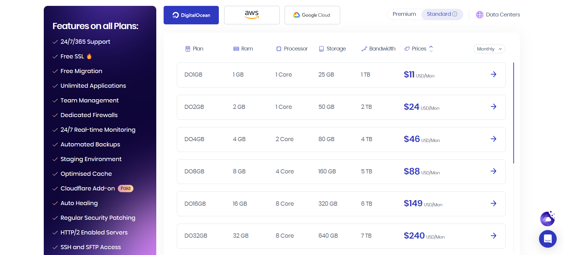564x255 pixels.
Task: Click the DO1GB plan name
Action: tap(193, 75)
